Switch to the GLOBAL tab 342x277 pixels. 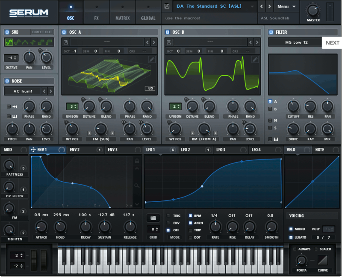[148, 12]
